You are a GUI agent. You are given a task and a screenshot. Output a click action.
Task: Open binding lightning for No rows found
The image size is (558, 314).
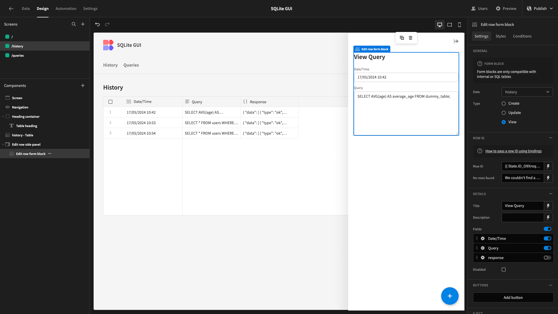pyautogui.click(x=548, y=178)
